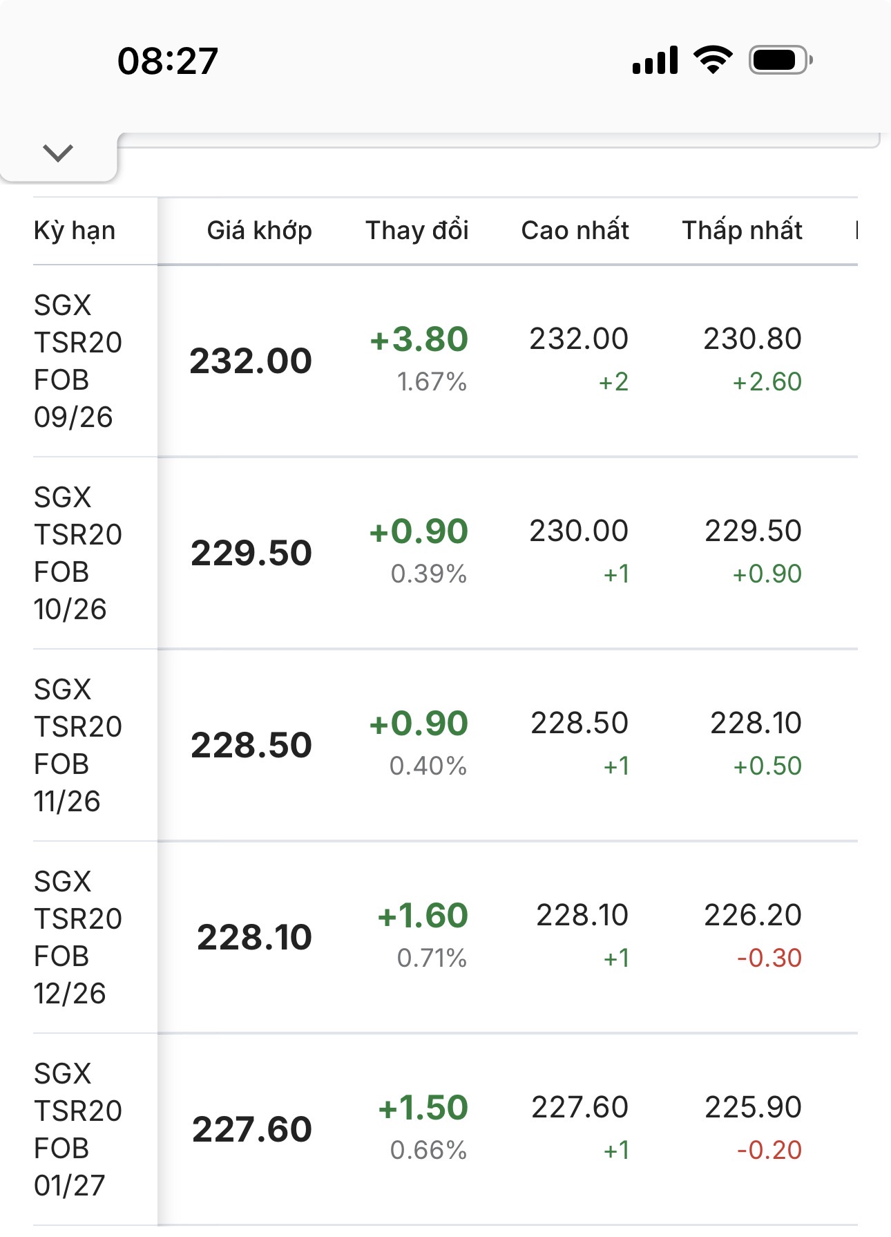This screenshot has width=891, height=1237.
Task: Sort by Giá khớp column header
Action: click(x=260, y=231)
